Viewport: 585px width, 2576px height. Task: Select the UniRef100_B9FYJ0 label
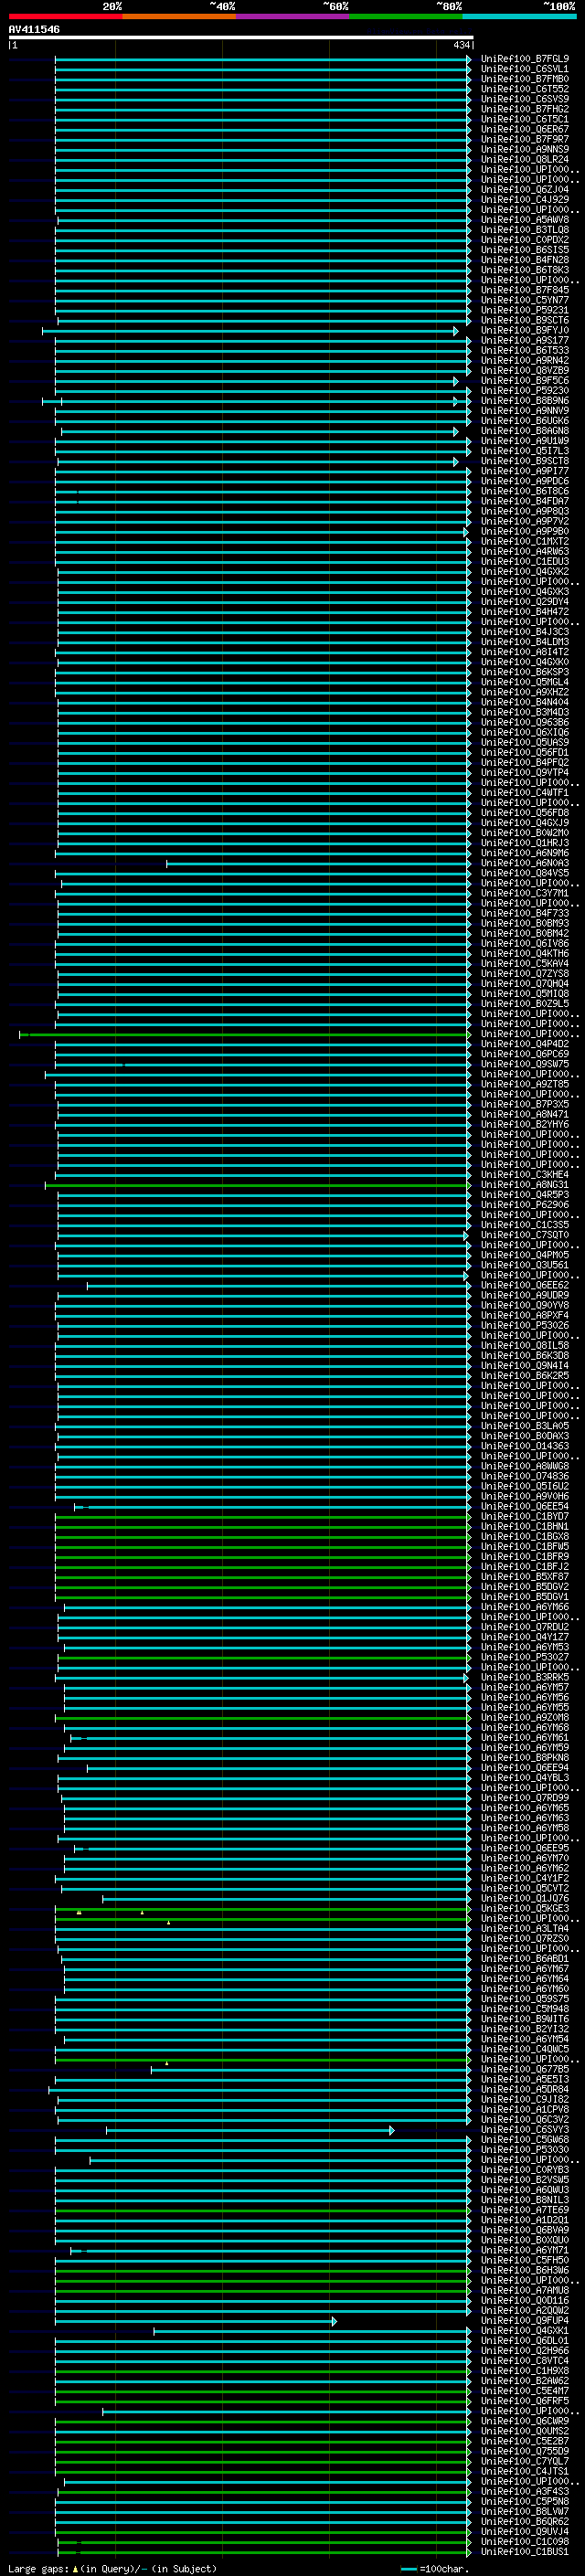[524, 330]
